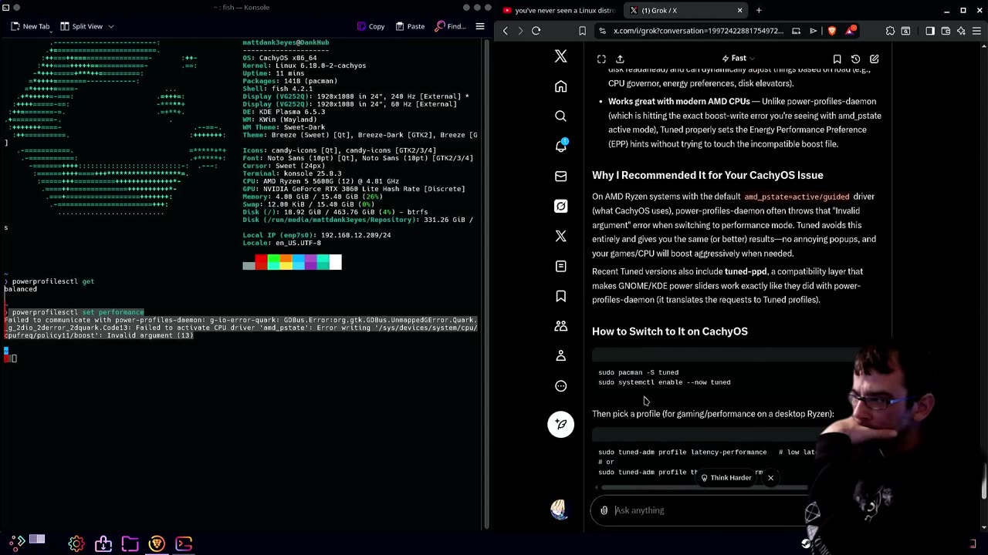Click the attach file paperclip
Viewport: 988px width, 555px height.
tap(604, 510)
